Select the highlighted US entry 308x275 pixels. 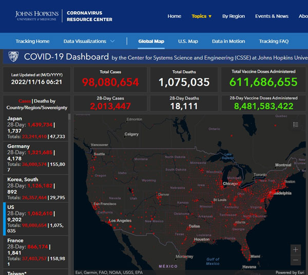(35, 219)
